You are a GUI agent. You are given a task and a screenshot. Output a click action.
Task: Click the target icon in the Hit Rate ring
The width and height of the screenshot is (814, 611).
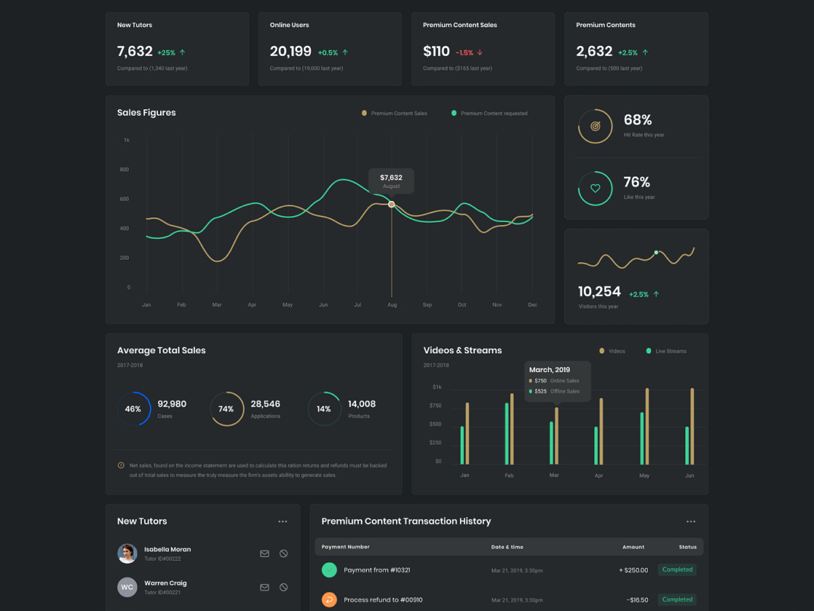coord(596,126)
